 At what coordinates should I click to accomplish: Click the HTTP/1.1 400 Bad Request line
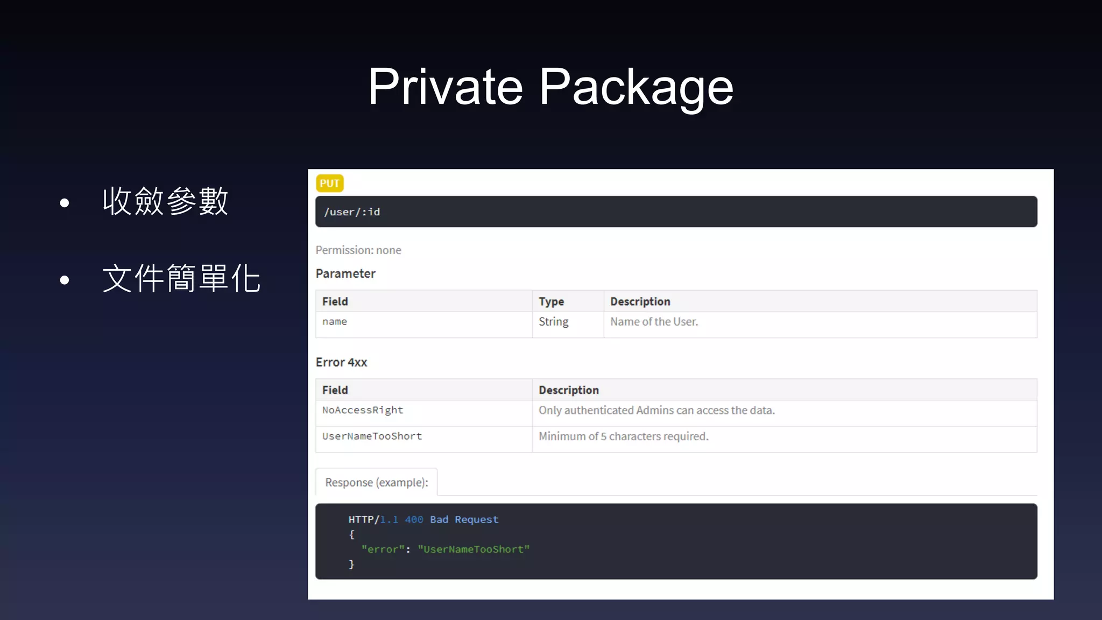point(423,519)
